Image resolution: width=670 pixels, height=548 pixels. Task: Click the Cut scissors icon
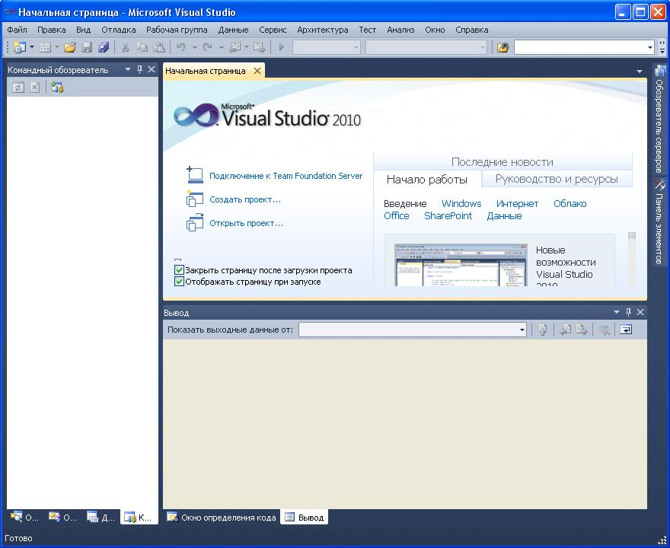click(x=125, y=47)
